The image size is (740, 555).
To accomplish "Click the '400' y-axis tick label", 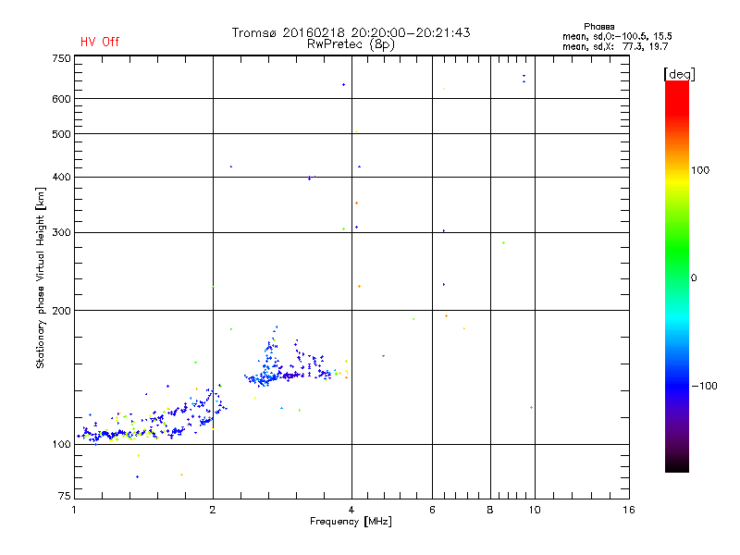I will pyautogui.click(x=61, y=178).
